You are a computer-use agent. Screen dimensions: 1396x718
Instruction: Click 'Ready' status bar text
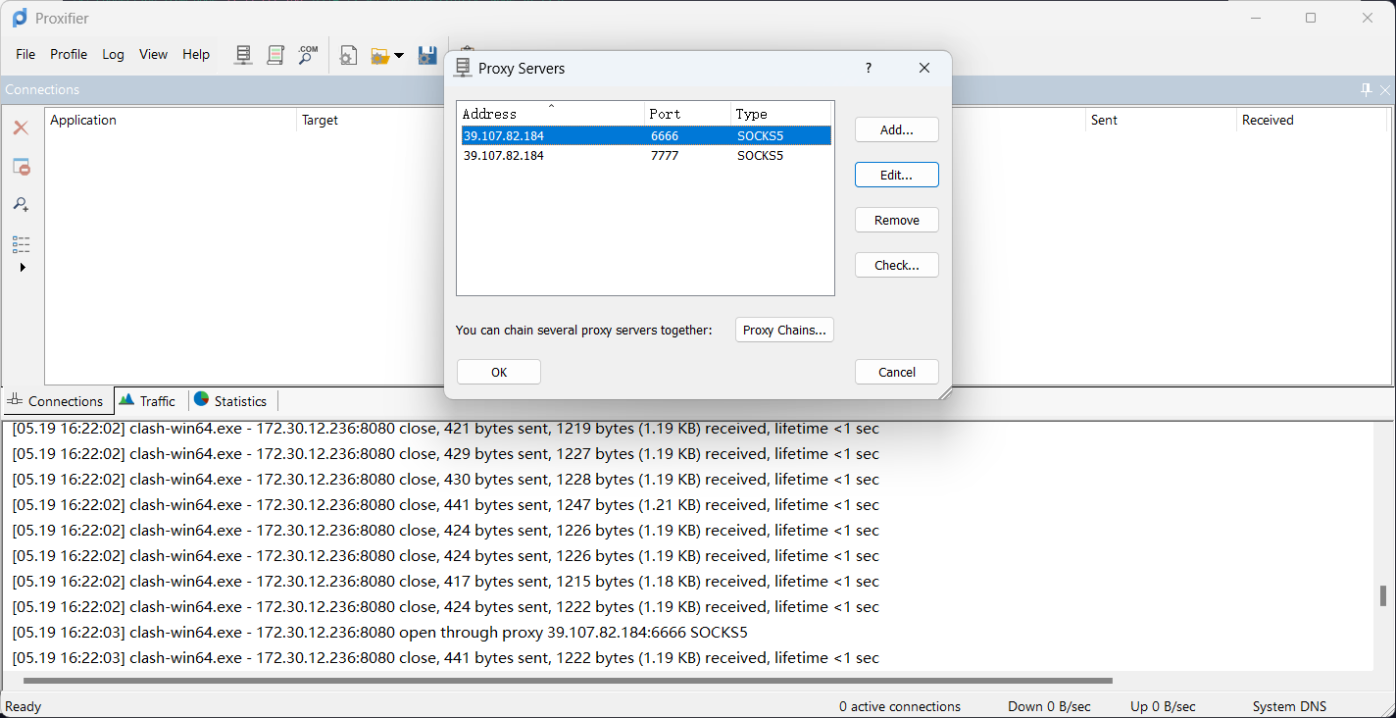(24, 706)
